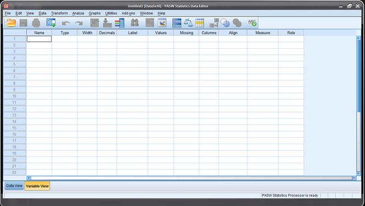Click the vertical scrollbar thumb

tap(358, 76)
